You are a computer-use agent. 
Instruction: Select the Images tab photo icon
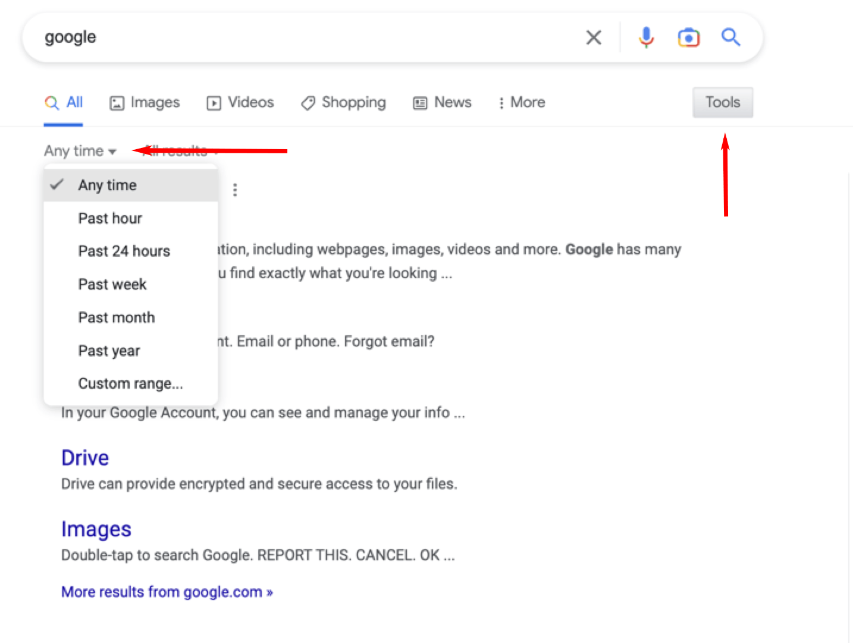[118, 102]
